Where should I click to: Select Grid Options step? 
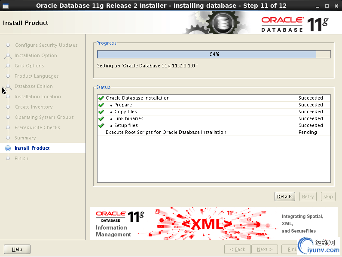pos(29,66)
